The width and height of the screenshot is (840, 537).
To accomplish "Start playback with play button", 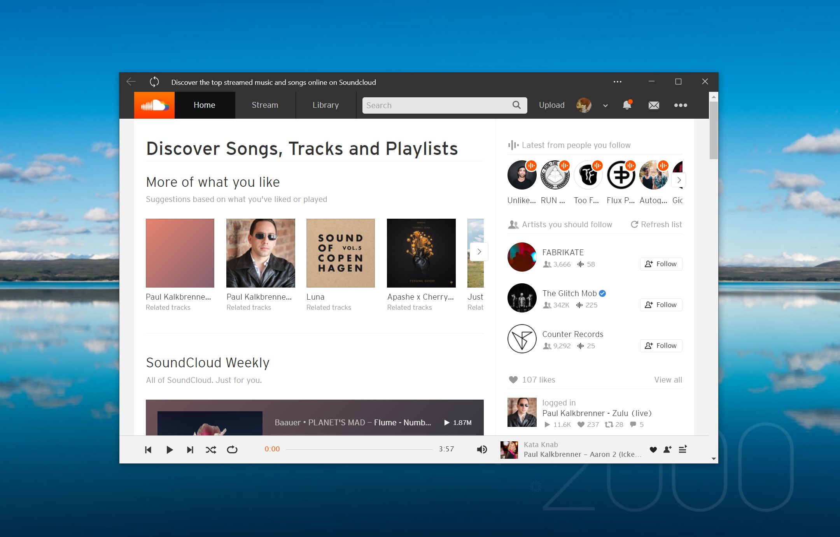I will pos(170,450).
